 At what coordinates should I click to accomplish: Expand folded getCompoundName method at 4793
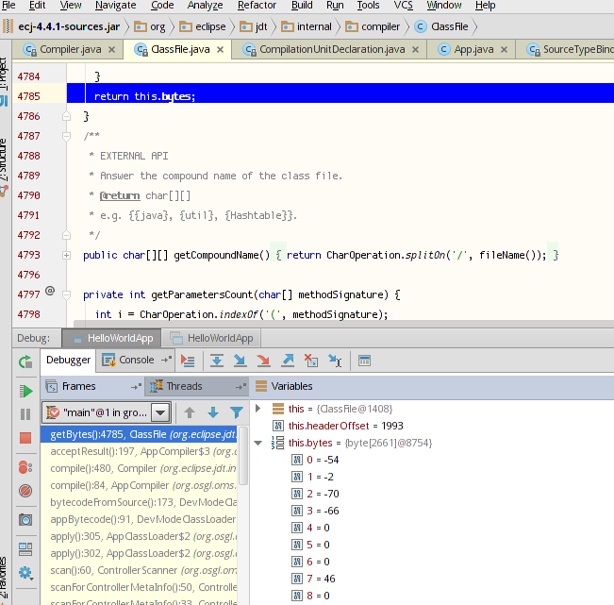pyautogui.click(x=67, y=255)
